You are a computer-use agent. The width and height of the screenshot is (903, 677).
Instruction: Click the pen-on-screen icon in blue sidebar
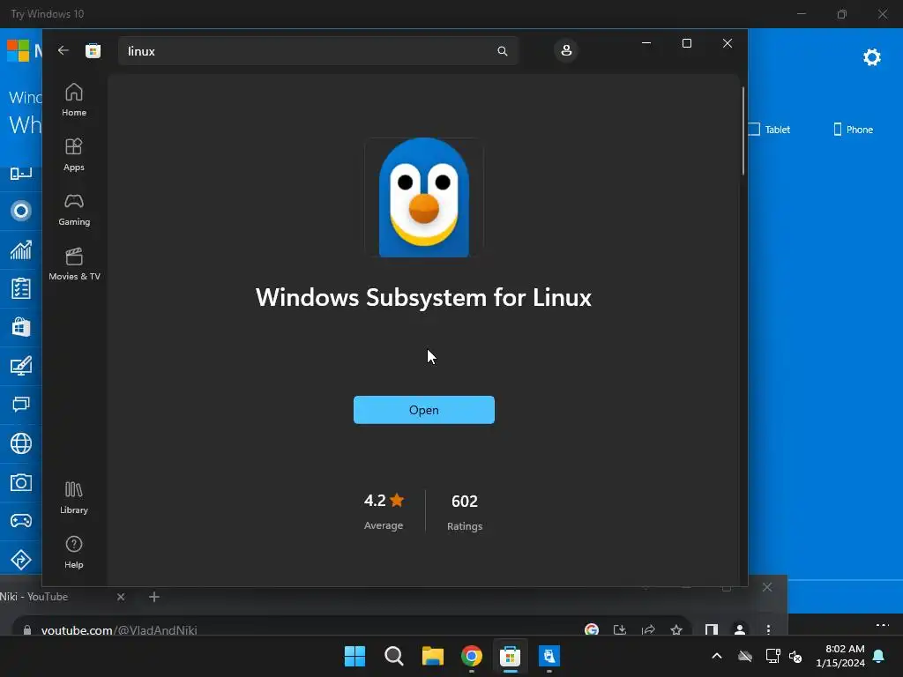[21, 366]
